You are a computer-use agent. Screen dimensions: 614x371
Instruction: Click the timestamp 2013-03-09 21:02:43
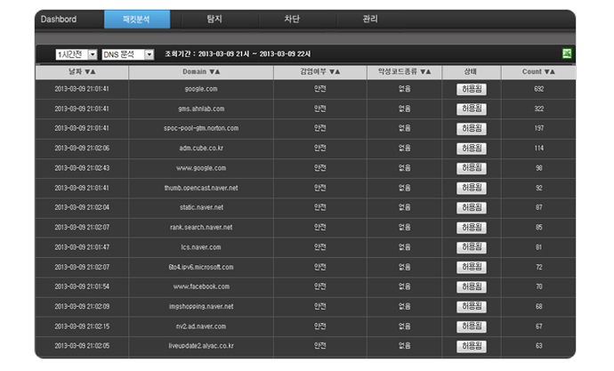point(82,168)
